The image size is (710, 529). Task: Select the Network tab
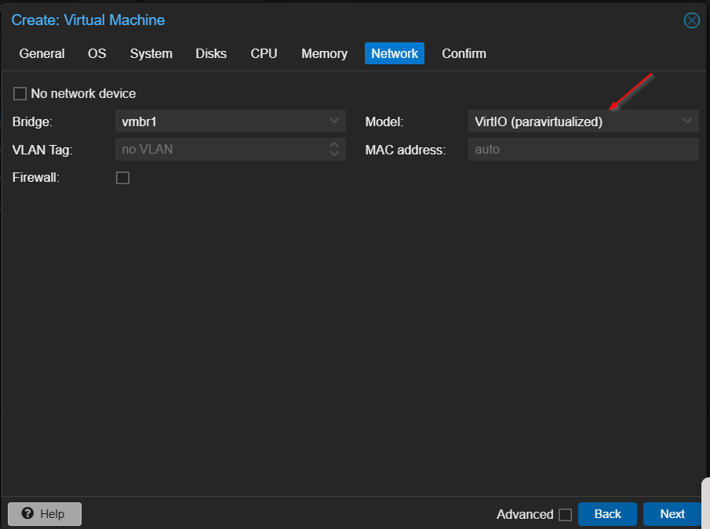point(395,53)
